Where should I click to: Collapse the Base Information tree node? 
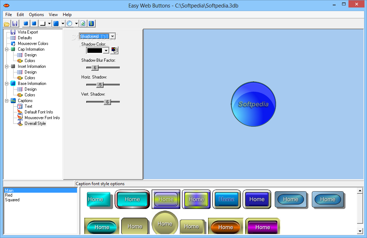coord(6,83)
